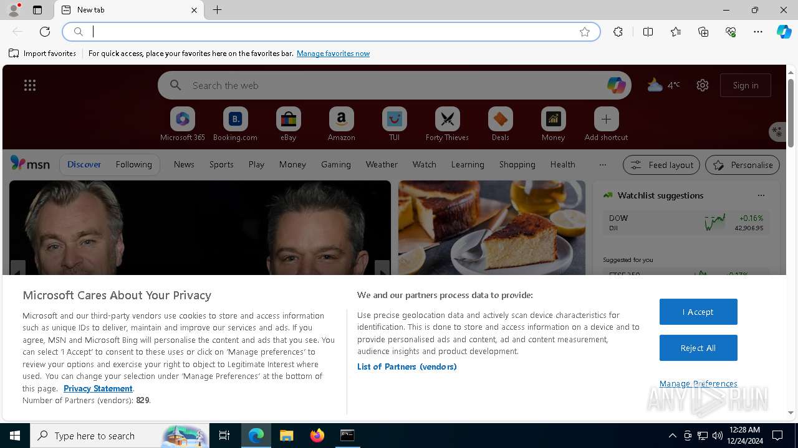798x448 pixels.
Task: Open the Microsoft 365 shortcut
Action: pyautogui.click(x=183, y=124)
